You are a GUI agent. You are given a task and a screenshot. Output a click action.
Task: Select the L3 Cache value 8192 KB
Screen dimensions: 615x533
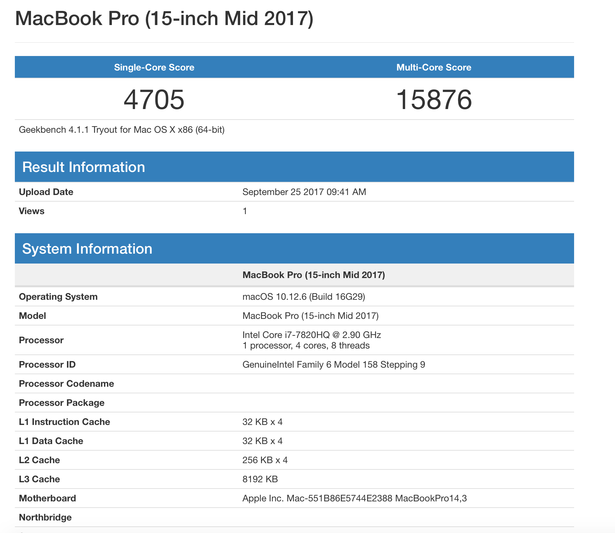[260, 479]
